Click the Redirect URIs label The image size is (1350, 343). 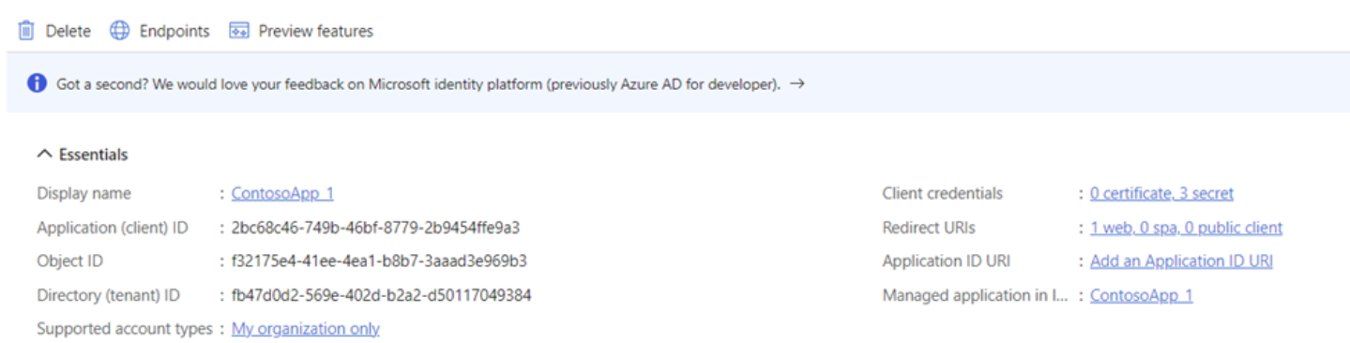929,227
